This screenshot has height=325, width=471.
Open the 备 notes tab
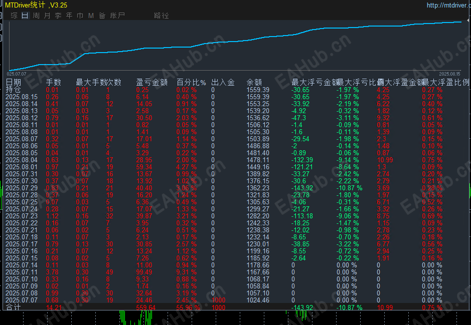[x=102, y=16]
